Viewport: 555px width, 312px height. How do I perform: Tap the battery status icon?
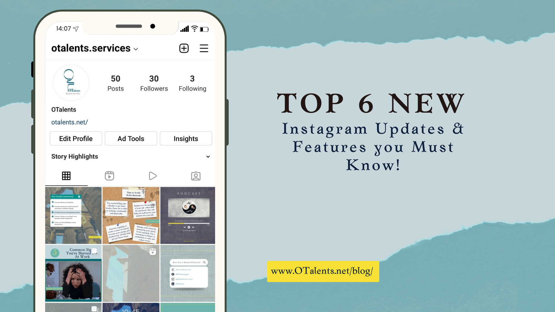(206, 29)
